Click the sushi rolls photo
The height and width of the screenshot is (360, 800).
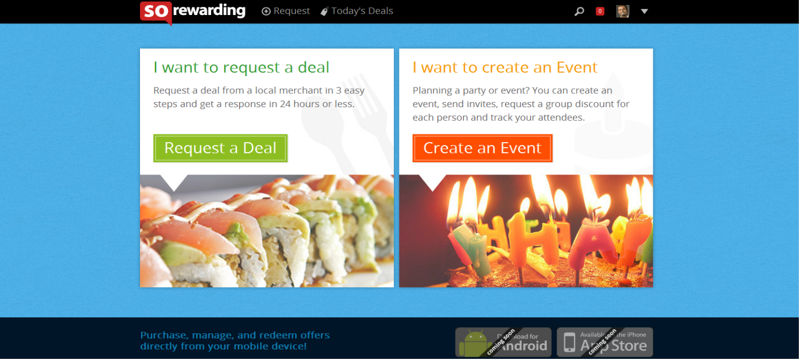pyautogui.click(x=267, y=231)
